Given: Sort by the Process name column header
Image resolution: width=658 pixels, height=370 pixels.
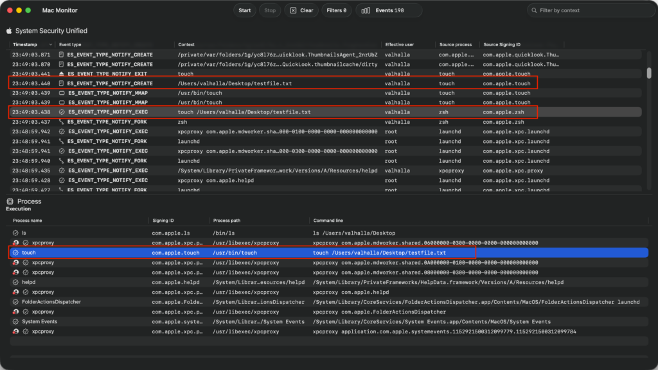Looking at the screenshot, I should click(x=27, y=221).
